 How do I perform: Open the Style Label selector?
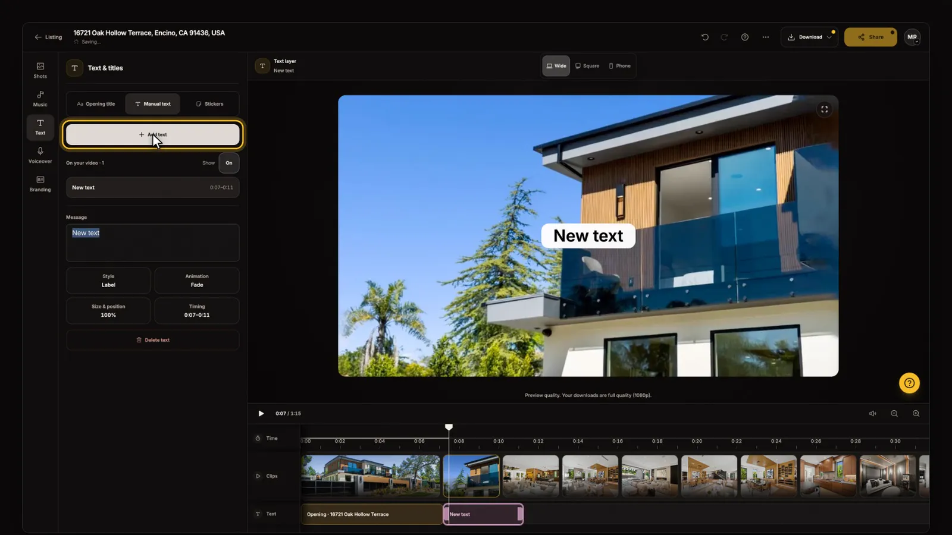click(108, 281)
